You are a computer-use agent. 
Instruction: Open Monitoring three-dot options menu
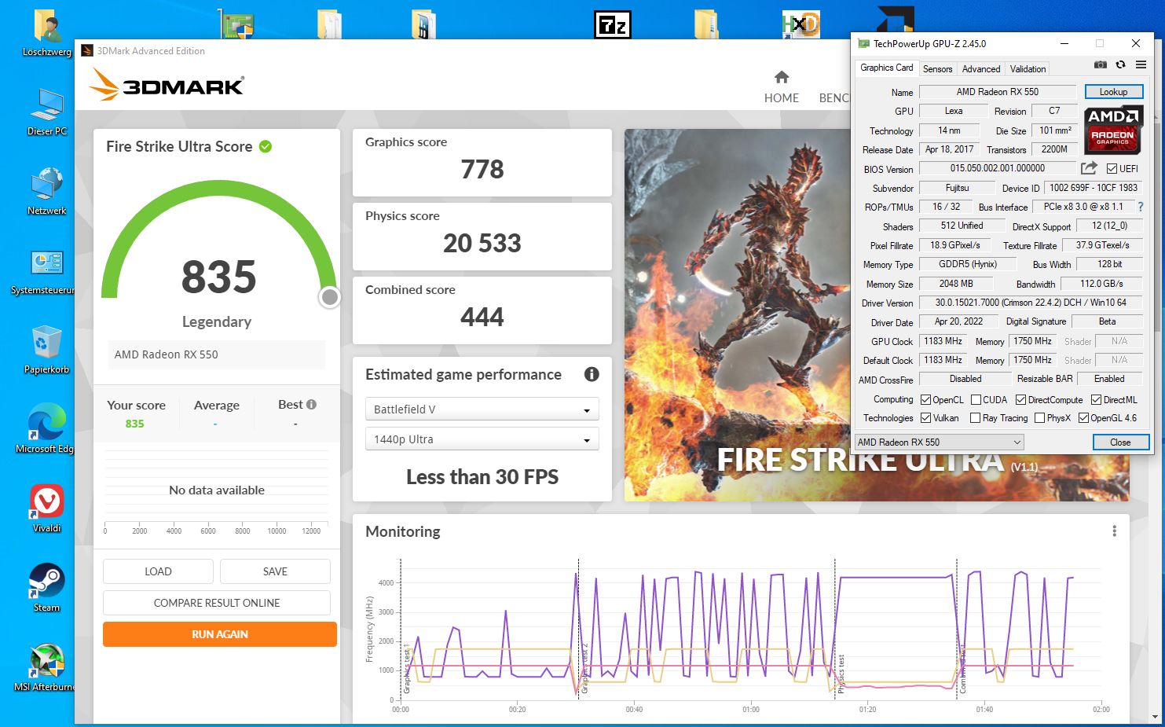pos(1114,531)
